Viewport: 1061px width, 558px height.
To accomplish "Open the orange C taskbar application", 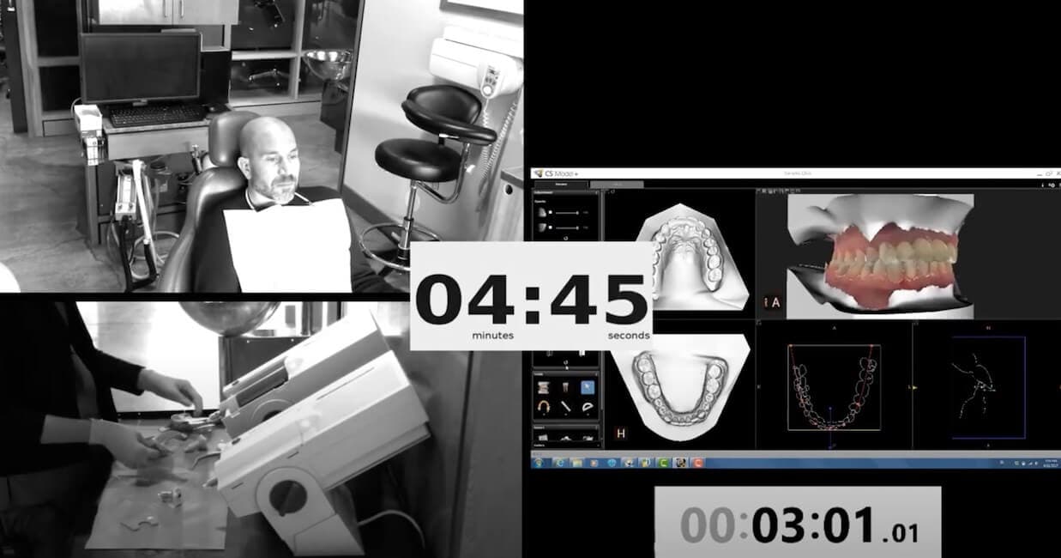I will pos(697,463).
